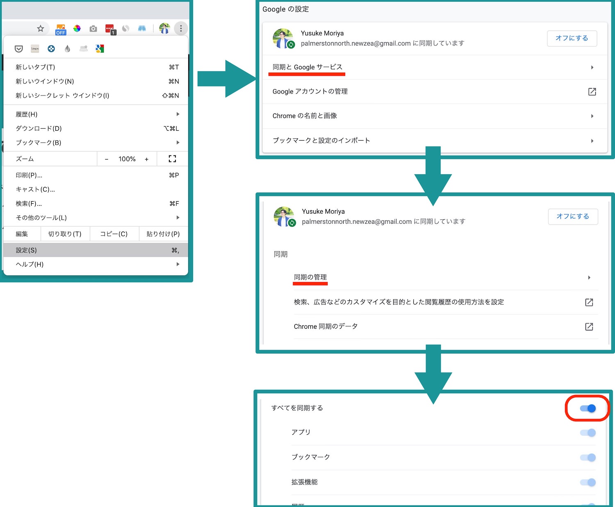Click the ズーム label in menu

(x=25, y=159)
